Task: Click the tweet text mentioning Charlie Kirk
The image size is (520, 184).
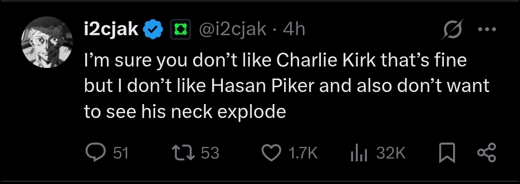Action: tap(275, 60)
